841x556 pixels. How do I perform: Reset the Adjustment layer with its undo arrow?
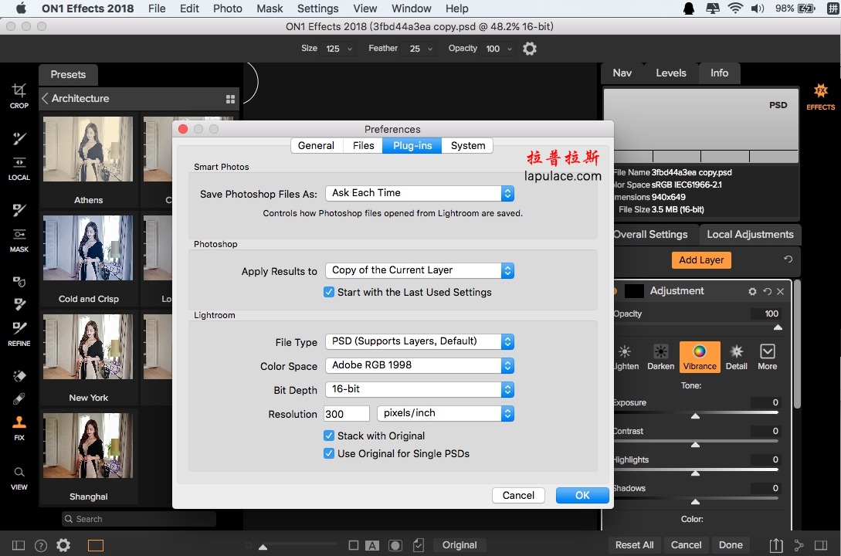pos(767,291)
